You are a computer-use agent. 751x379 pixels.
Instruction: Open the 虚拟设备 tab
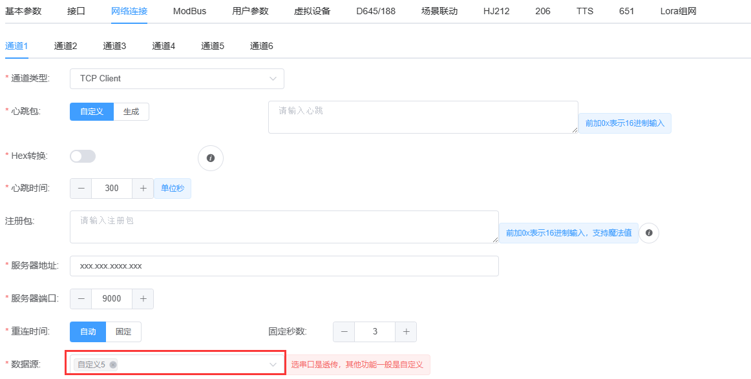312,11
